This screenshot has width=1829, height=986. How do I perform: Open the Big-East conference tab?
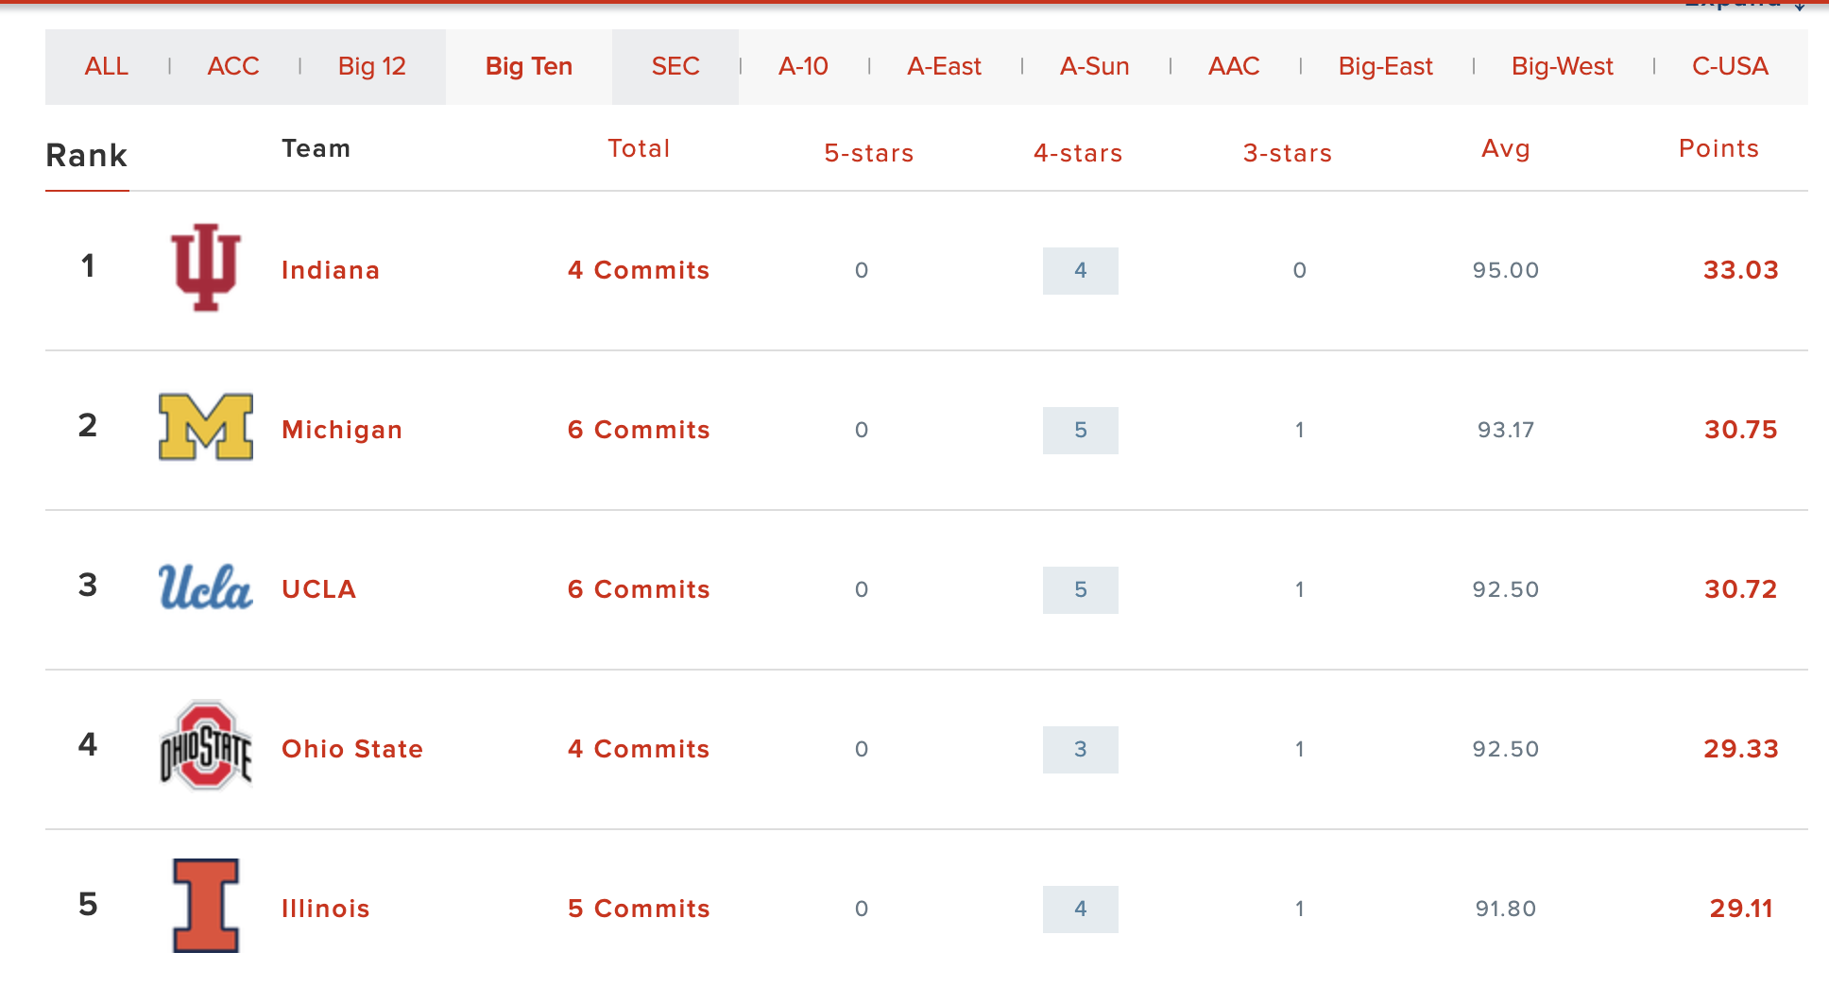1385,66
